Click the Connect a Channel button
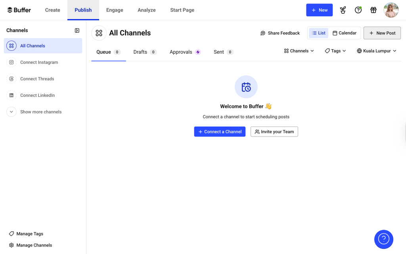 pos(220,131)
